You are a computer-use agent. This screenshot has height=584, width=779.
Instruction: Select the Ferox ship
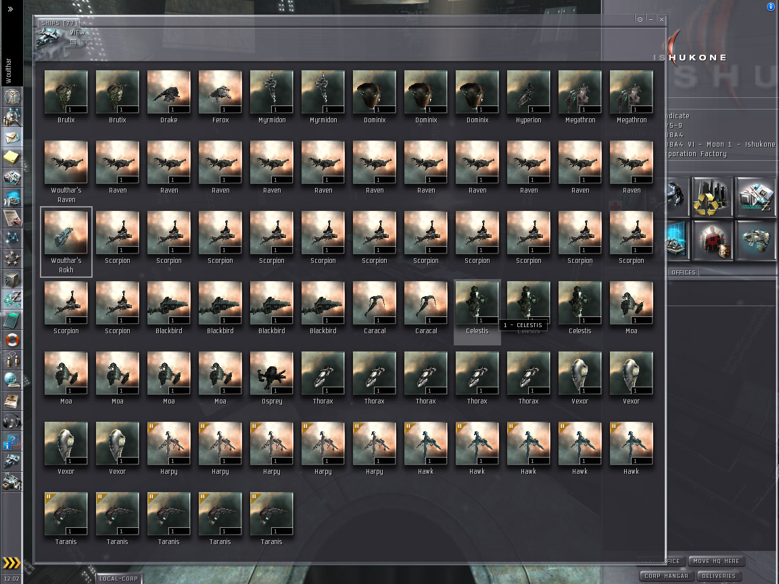(x=220, y=97)
